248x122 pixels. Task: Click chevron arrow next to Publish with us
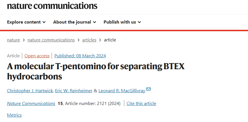(139, 22)
